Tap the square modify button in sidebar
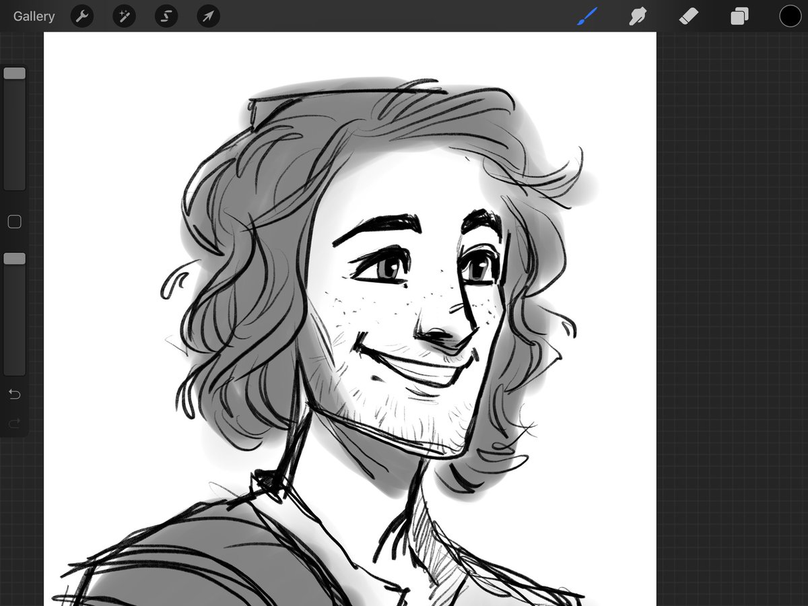Screen dimensions: 808x606 (14, 222)
